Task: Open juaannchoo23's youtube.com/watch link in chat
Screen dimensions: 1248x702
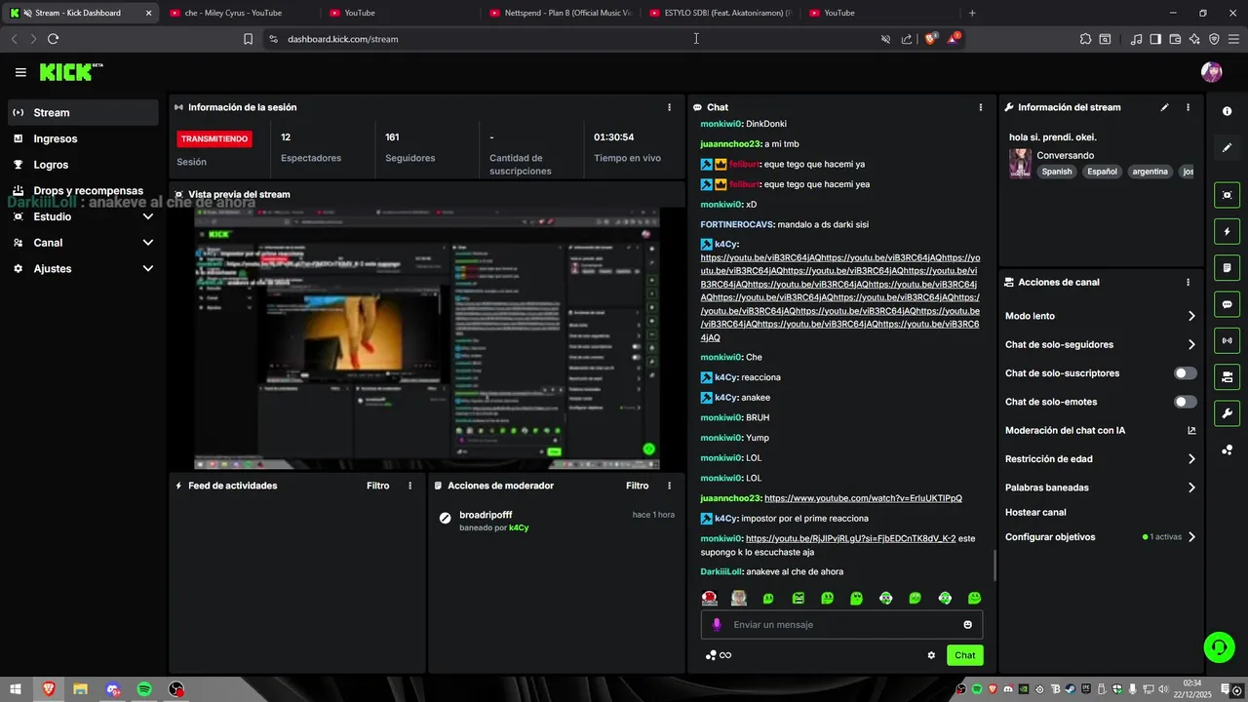Action: pyautogui.click(x=863, y=498)
